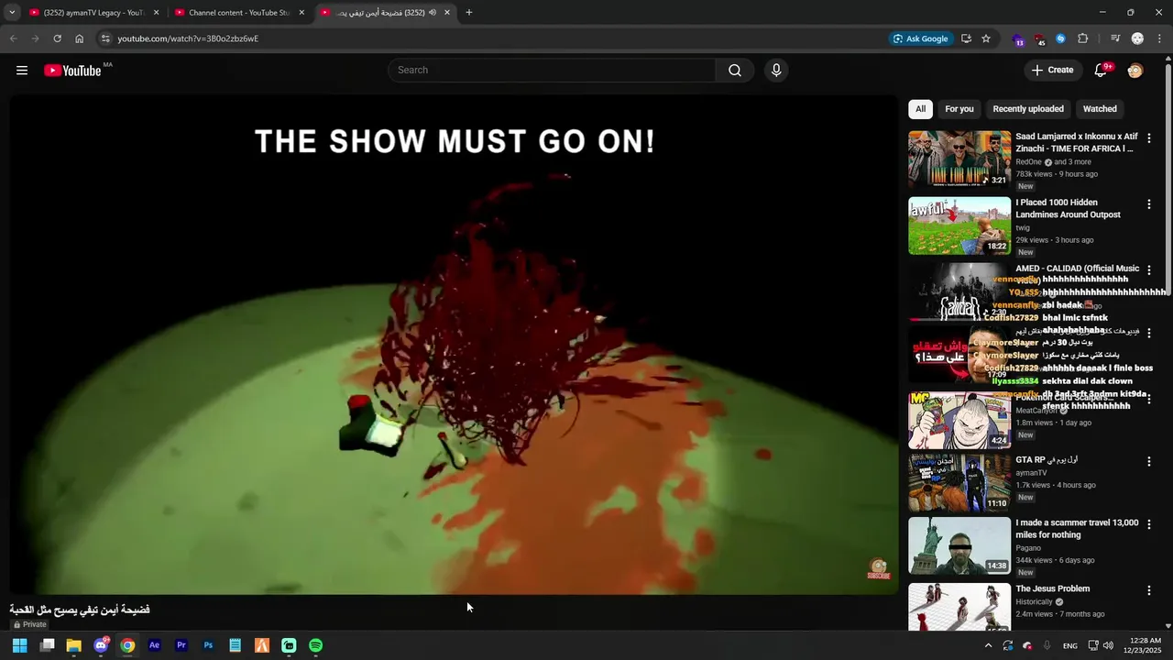Screen dimensions: 1173x660
Task: Open the ENG language indicator in tray
Action: click(1070, 645)
